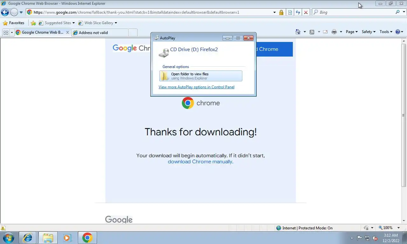Click the status bar warning icon
The height and width of the screenshot is (244, 407).
[x=3, y=228]
